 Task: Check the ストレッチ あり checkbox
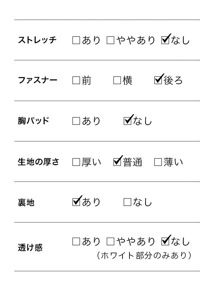(76, 40)
